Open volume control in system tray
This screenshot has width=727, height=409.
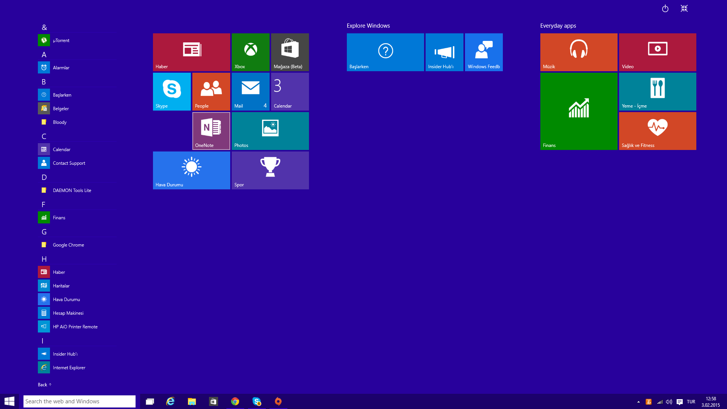pos(669,402)
